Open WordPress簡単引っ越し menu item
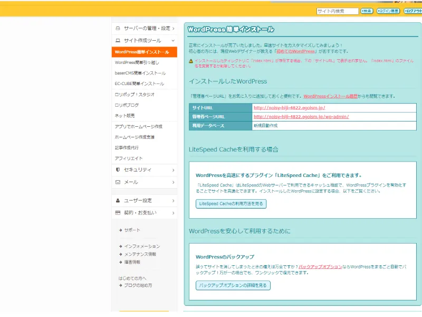 (x=137, y=62)
